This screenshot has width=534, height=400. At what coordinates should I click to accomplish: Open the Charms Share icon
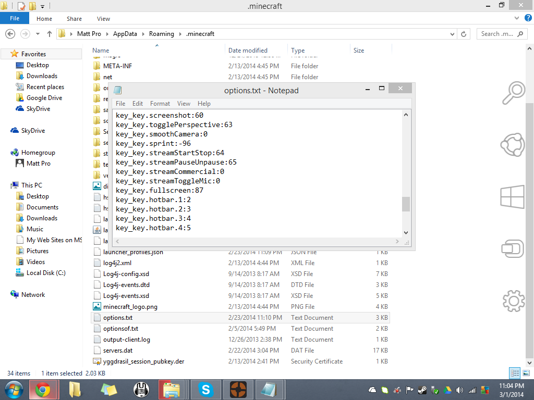[x=513, y=145]
